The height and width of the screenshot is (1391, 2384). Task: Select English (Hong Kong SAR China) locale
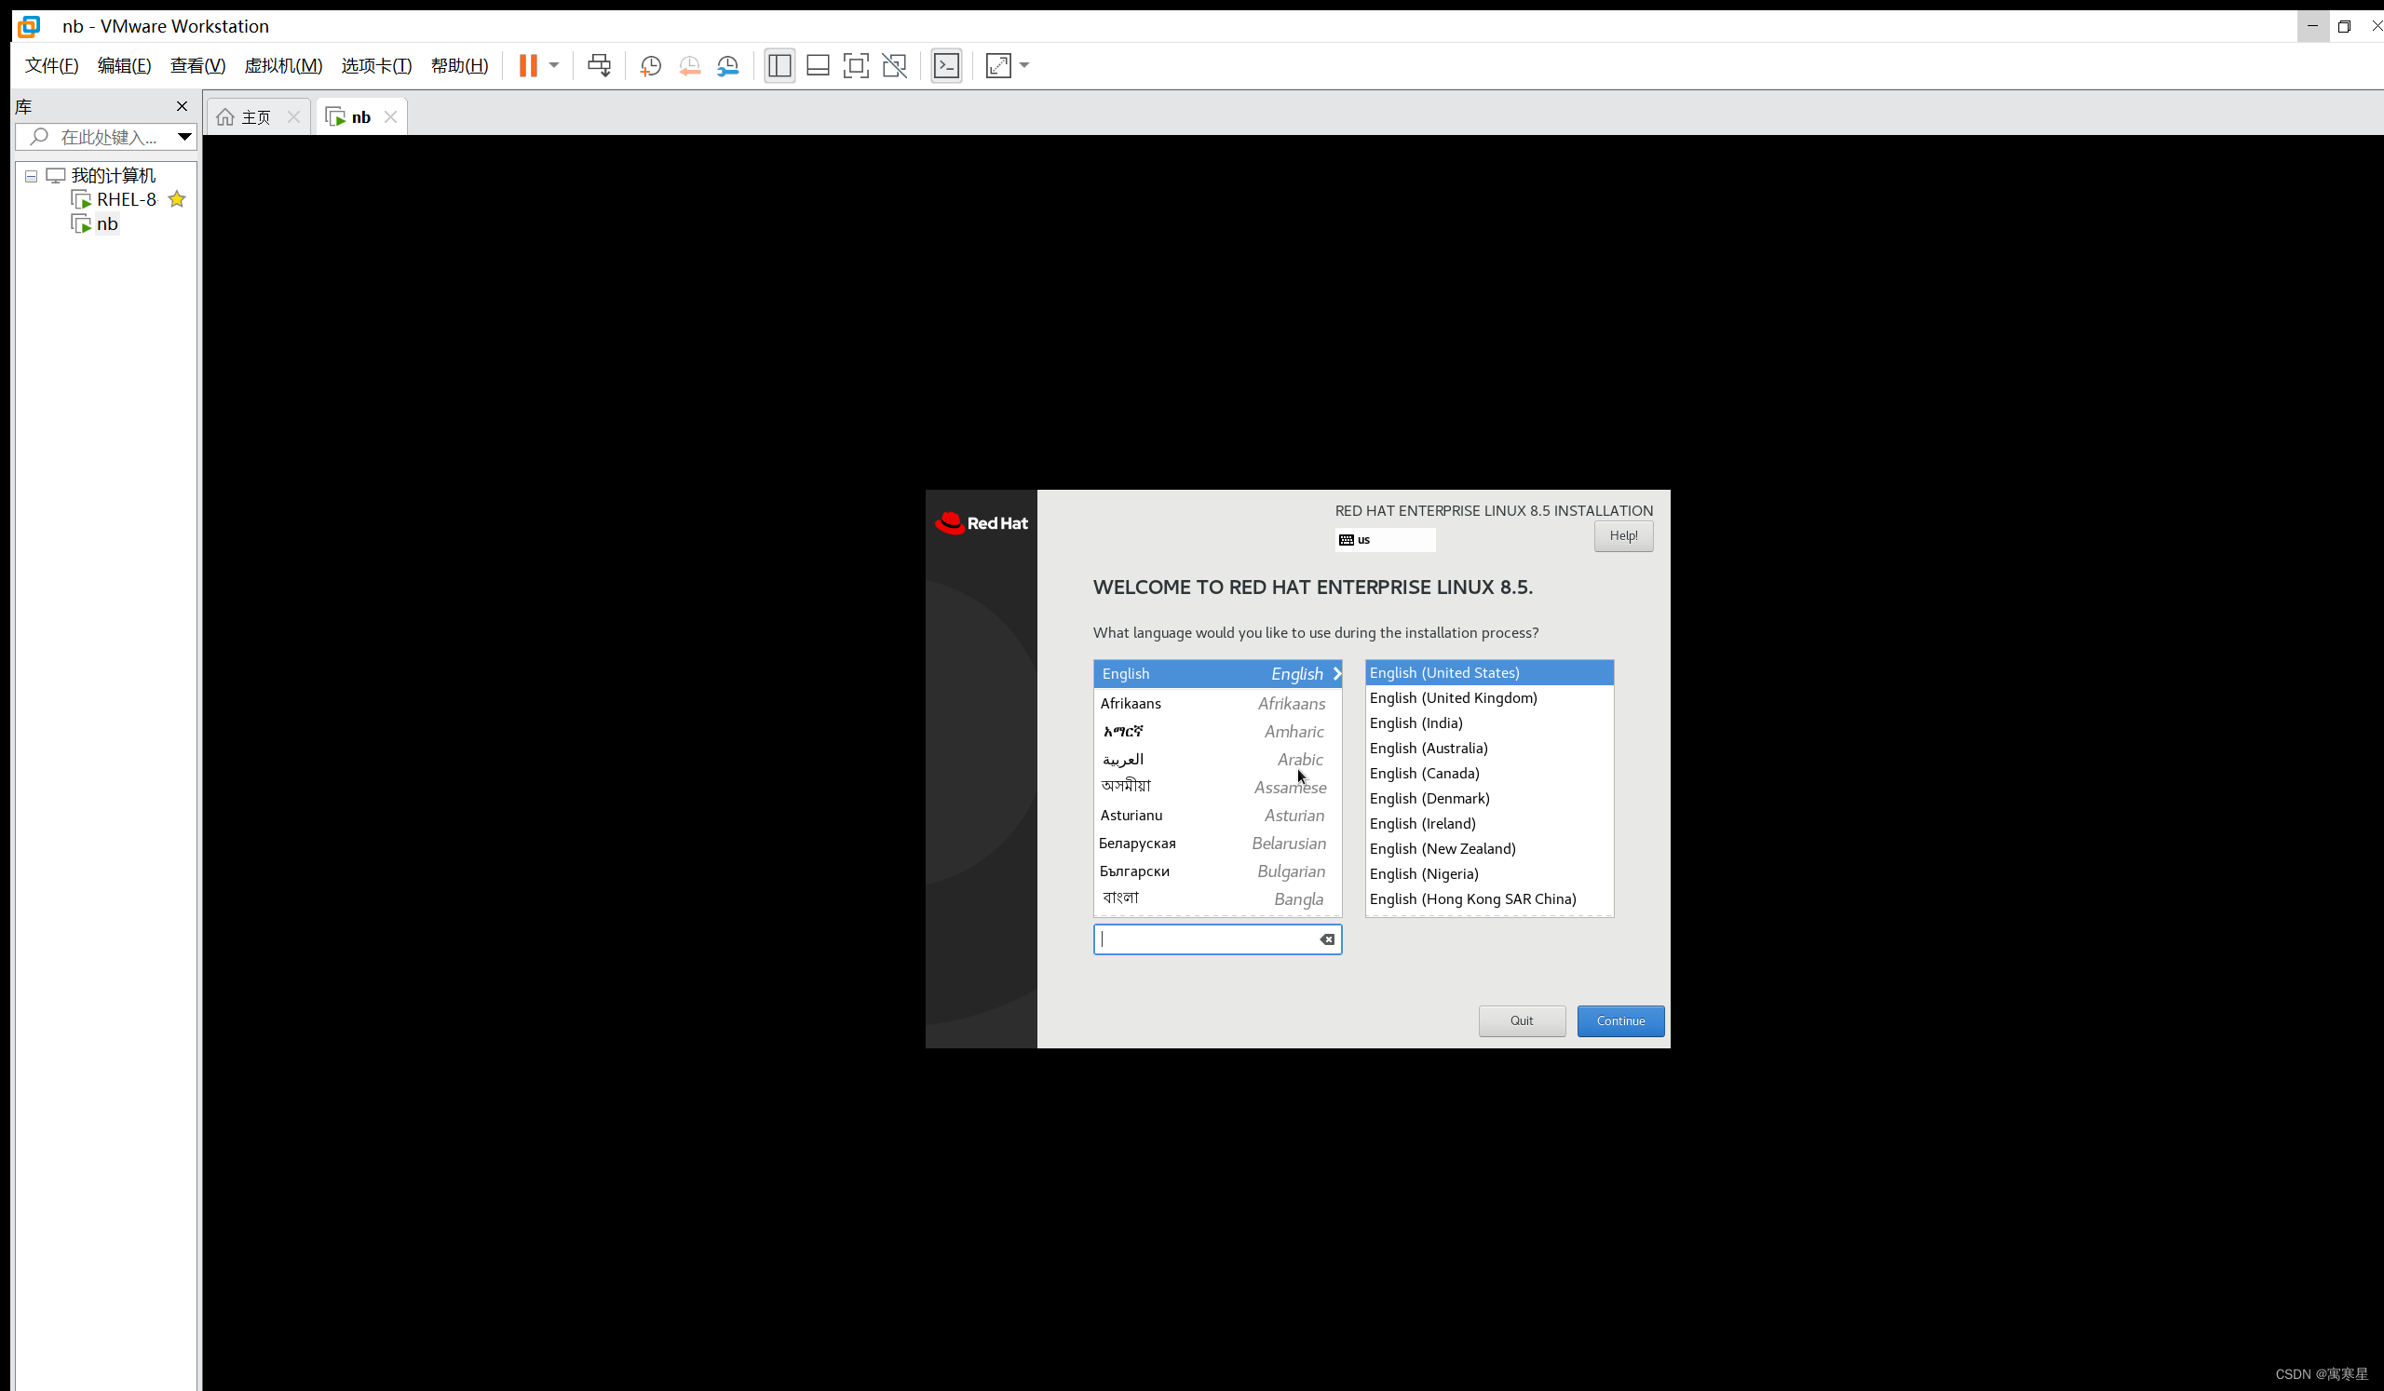click(1489, 899)
